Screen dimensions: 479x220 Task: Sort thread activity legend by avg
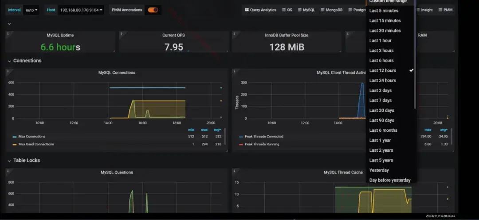pos(444,130)
